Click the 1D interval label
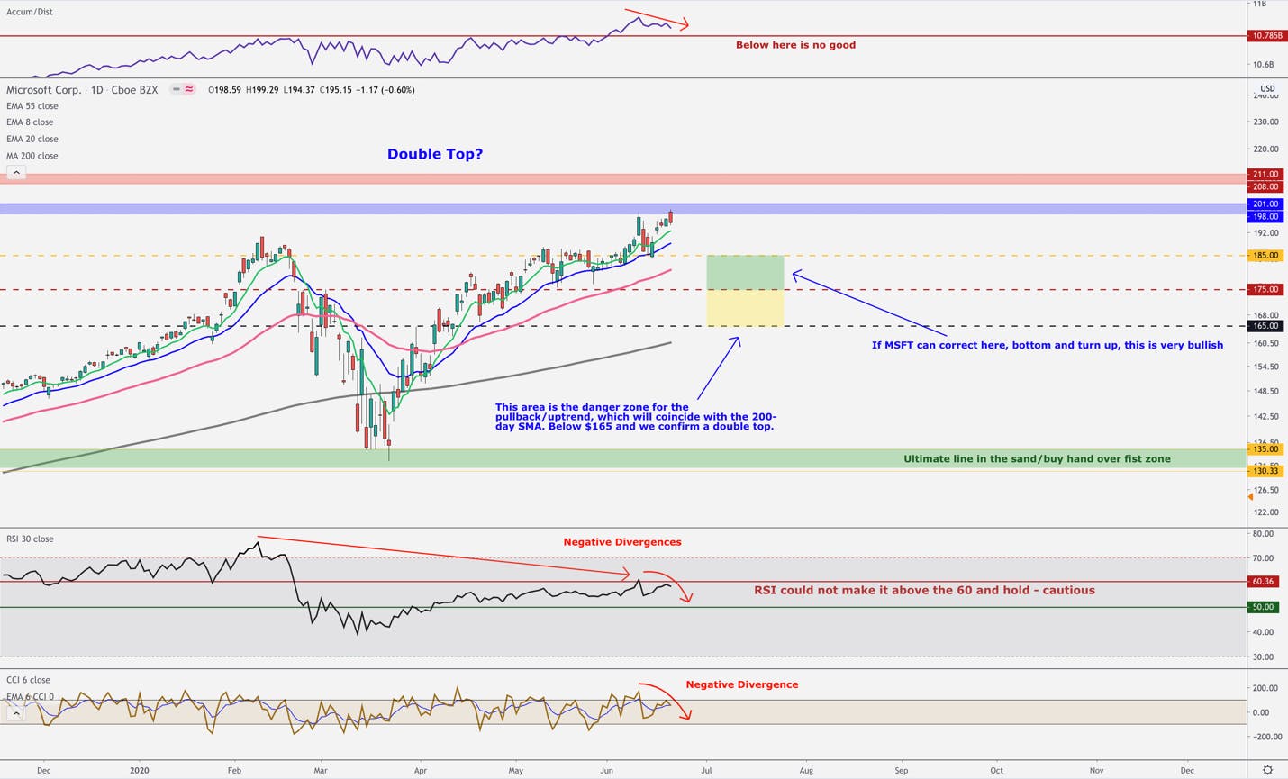Screen dimensions: 1288x779 pyautogui.click(x=97, y=90)
